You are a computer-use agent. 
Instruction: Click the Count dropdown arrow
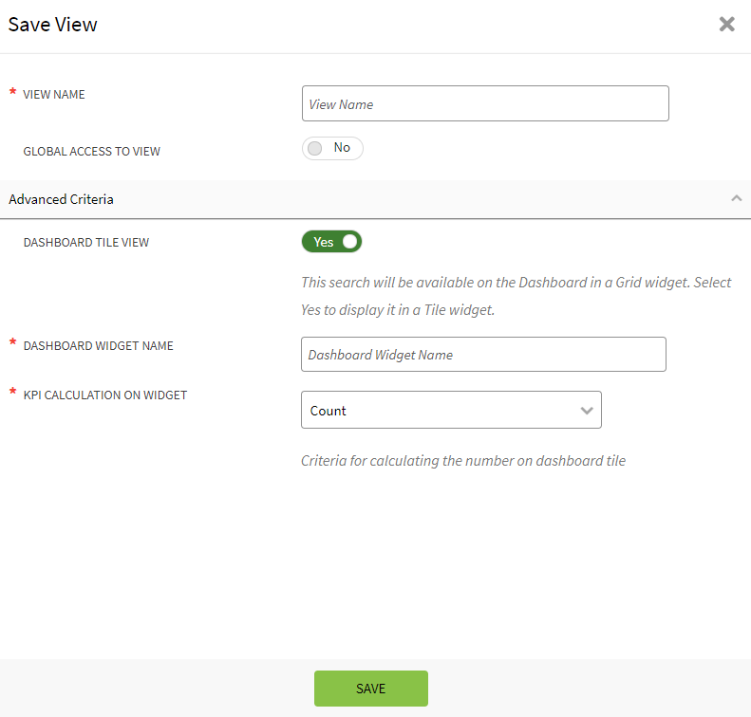pyautogui.click(x=587, y=411)
